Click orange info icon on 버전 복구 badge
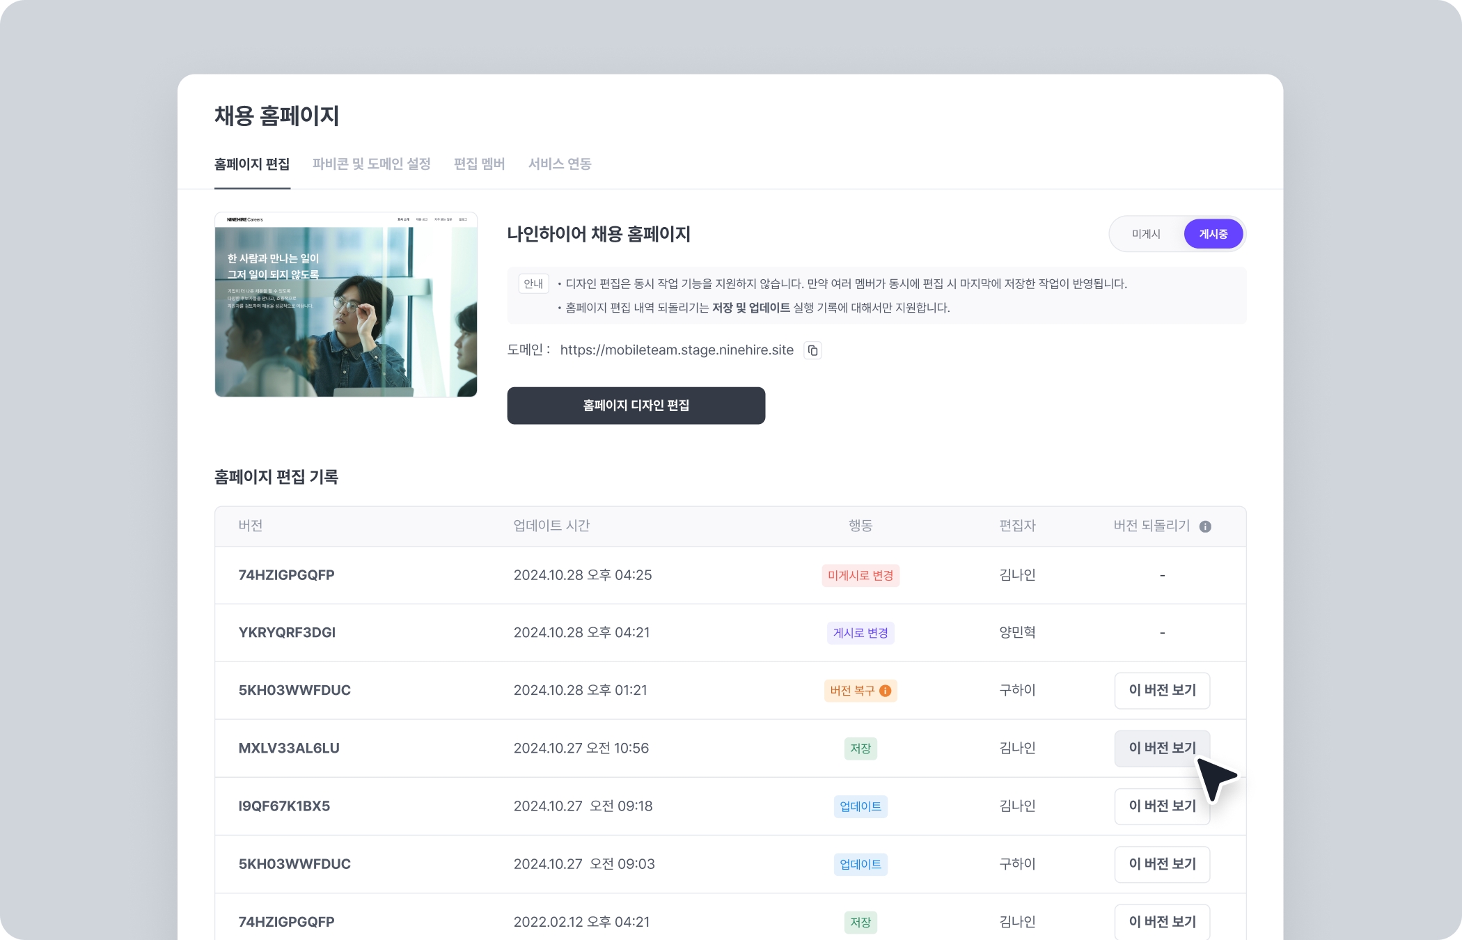The image size is (1462, 940). pyautogui.click(x=886, y=691)
